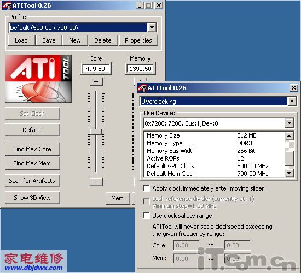Open the Overclocking section dropdown arrow
The width and height of the screenshot is (301, 273).
[292, 101]
